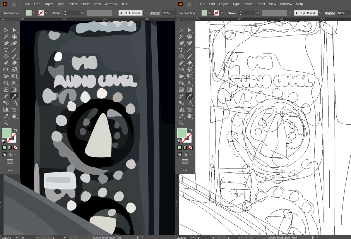Viewport: 351px width, 239px height.
Task: Select the Eyedropper tool in right window
Action: click(190, 96)
